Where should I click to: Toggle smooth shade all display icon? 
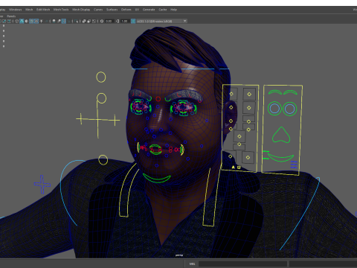22,21
